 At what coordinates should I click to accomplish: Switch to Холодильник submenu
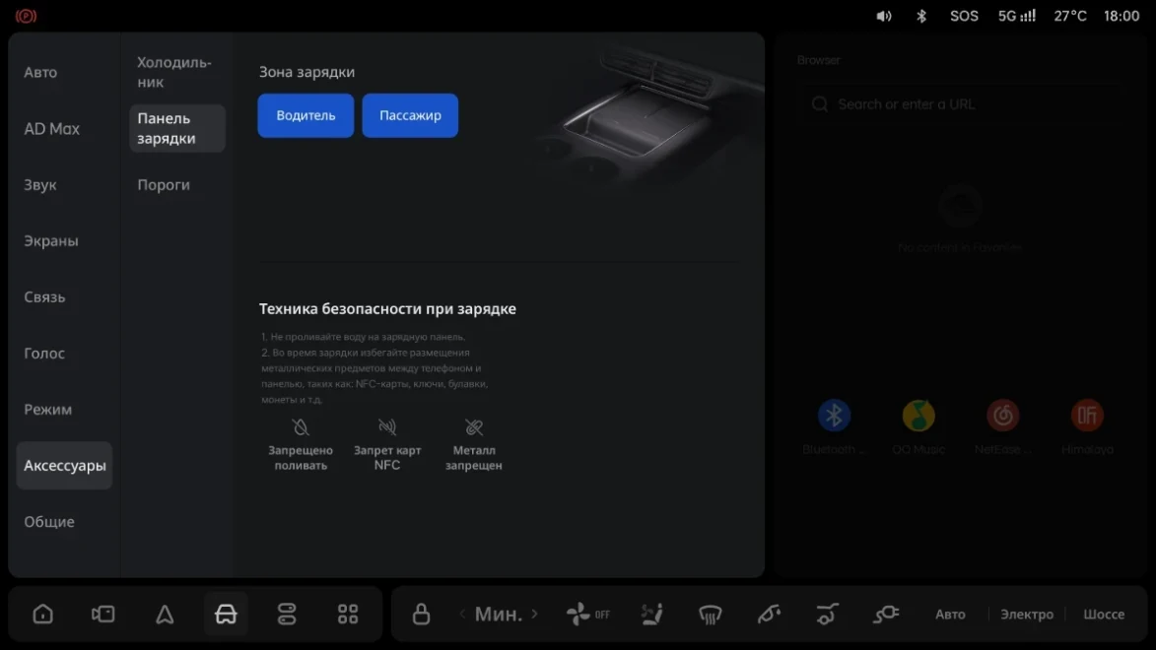point(174,72)
